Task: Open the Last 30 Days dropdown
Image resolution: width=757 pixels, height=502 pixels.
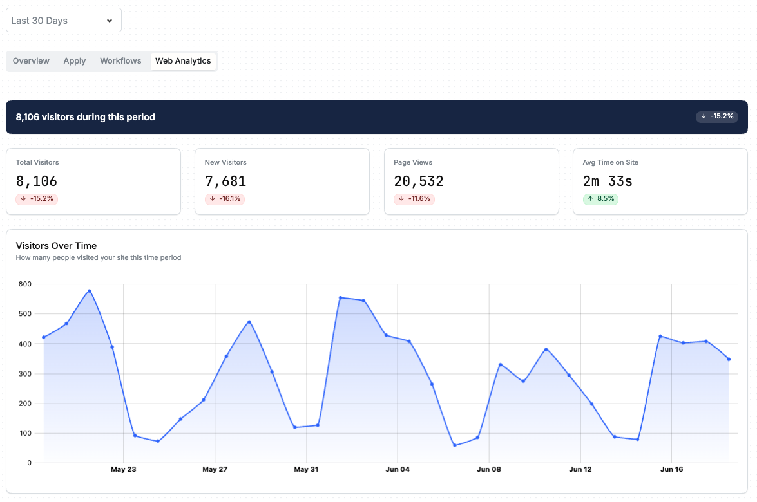Action: [64, 20]
